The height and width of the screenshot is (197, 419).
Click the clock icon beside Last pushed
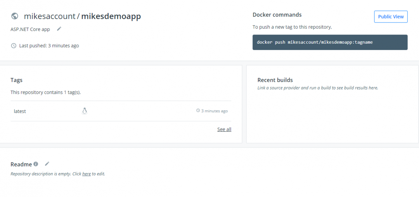[14, 46]
